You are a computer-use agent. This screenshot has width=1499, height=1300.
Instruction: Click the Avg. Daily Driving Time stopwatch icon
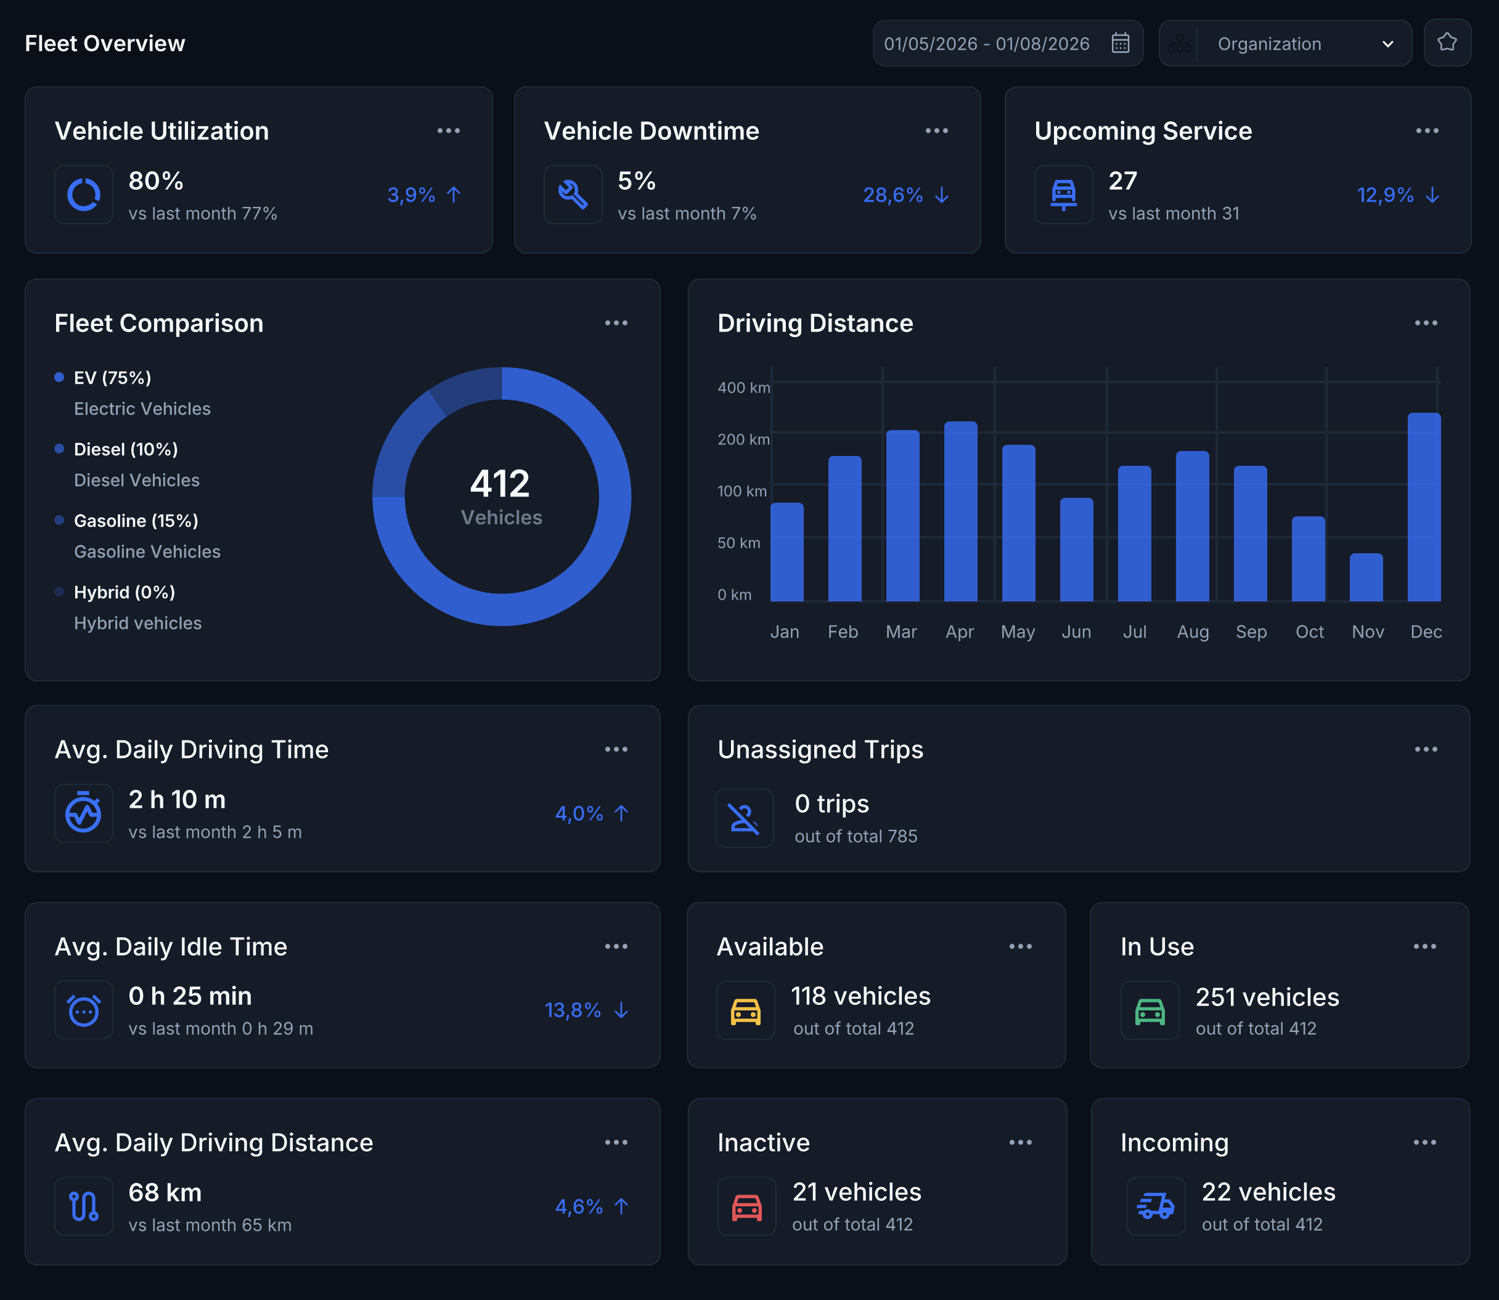[x=83, y=813]
